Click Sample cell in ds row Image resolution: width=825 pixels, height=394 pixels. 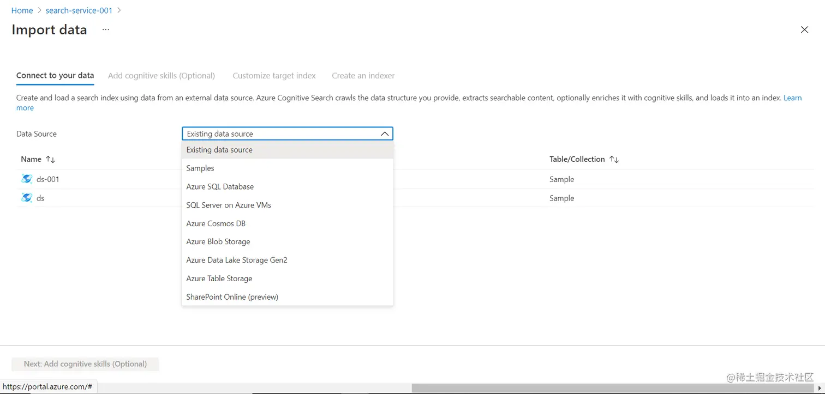pyautogui.click(x=562, y=198)
